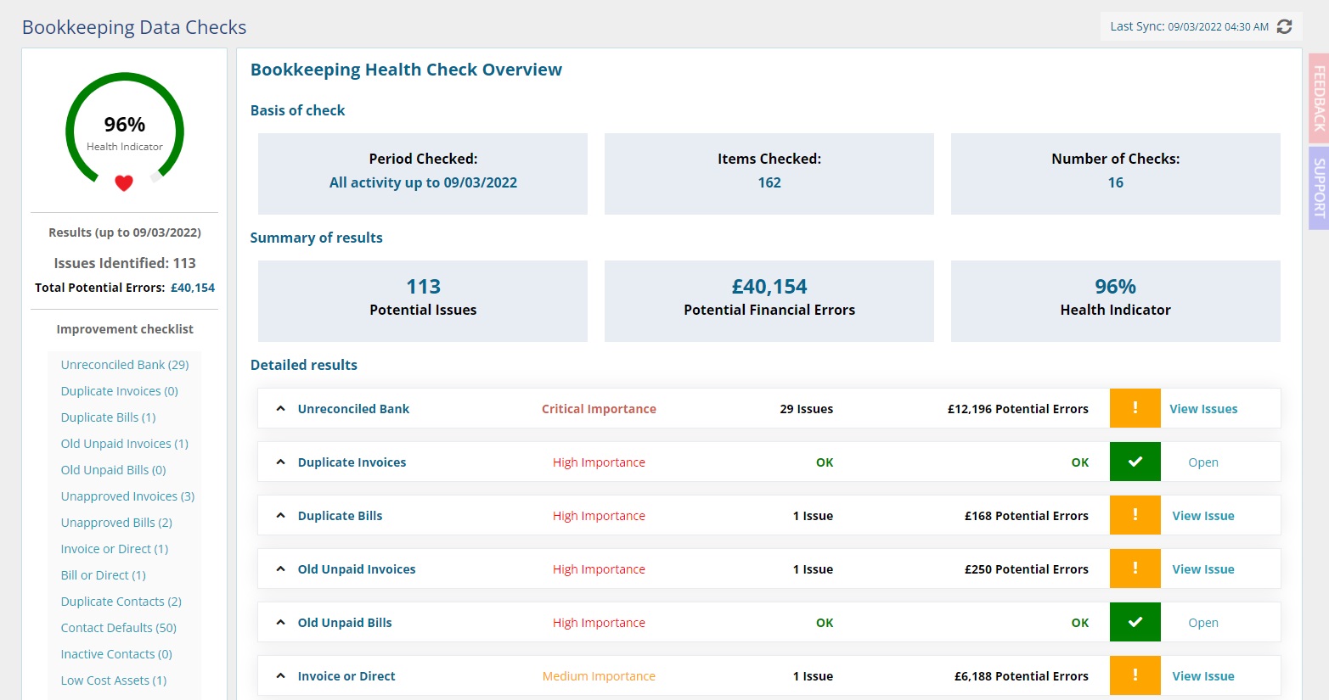Click the Unreconciled Bank row title
The height and width of the screenshot is (700, 1329).
tap(353, 409)
